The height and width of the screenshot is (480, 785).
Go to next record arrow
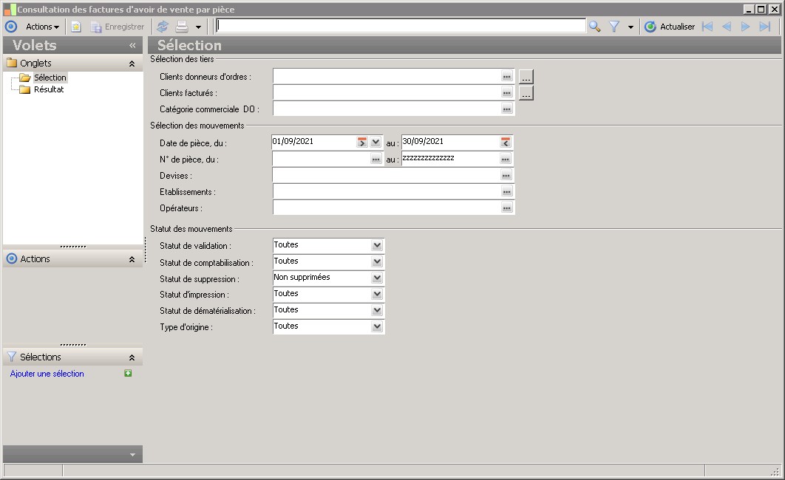point(745,27)
